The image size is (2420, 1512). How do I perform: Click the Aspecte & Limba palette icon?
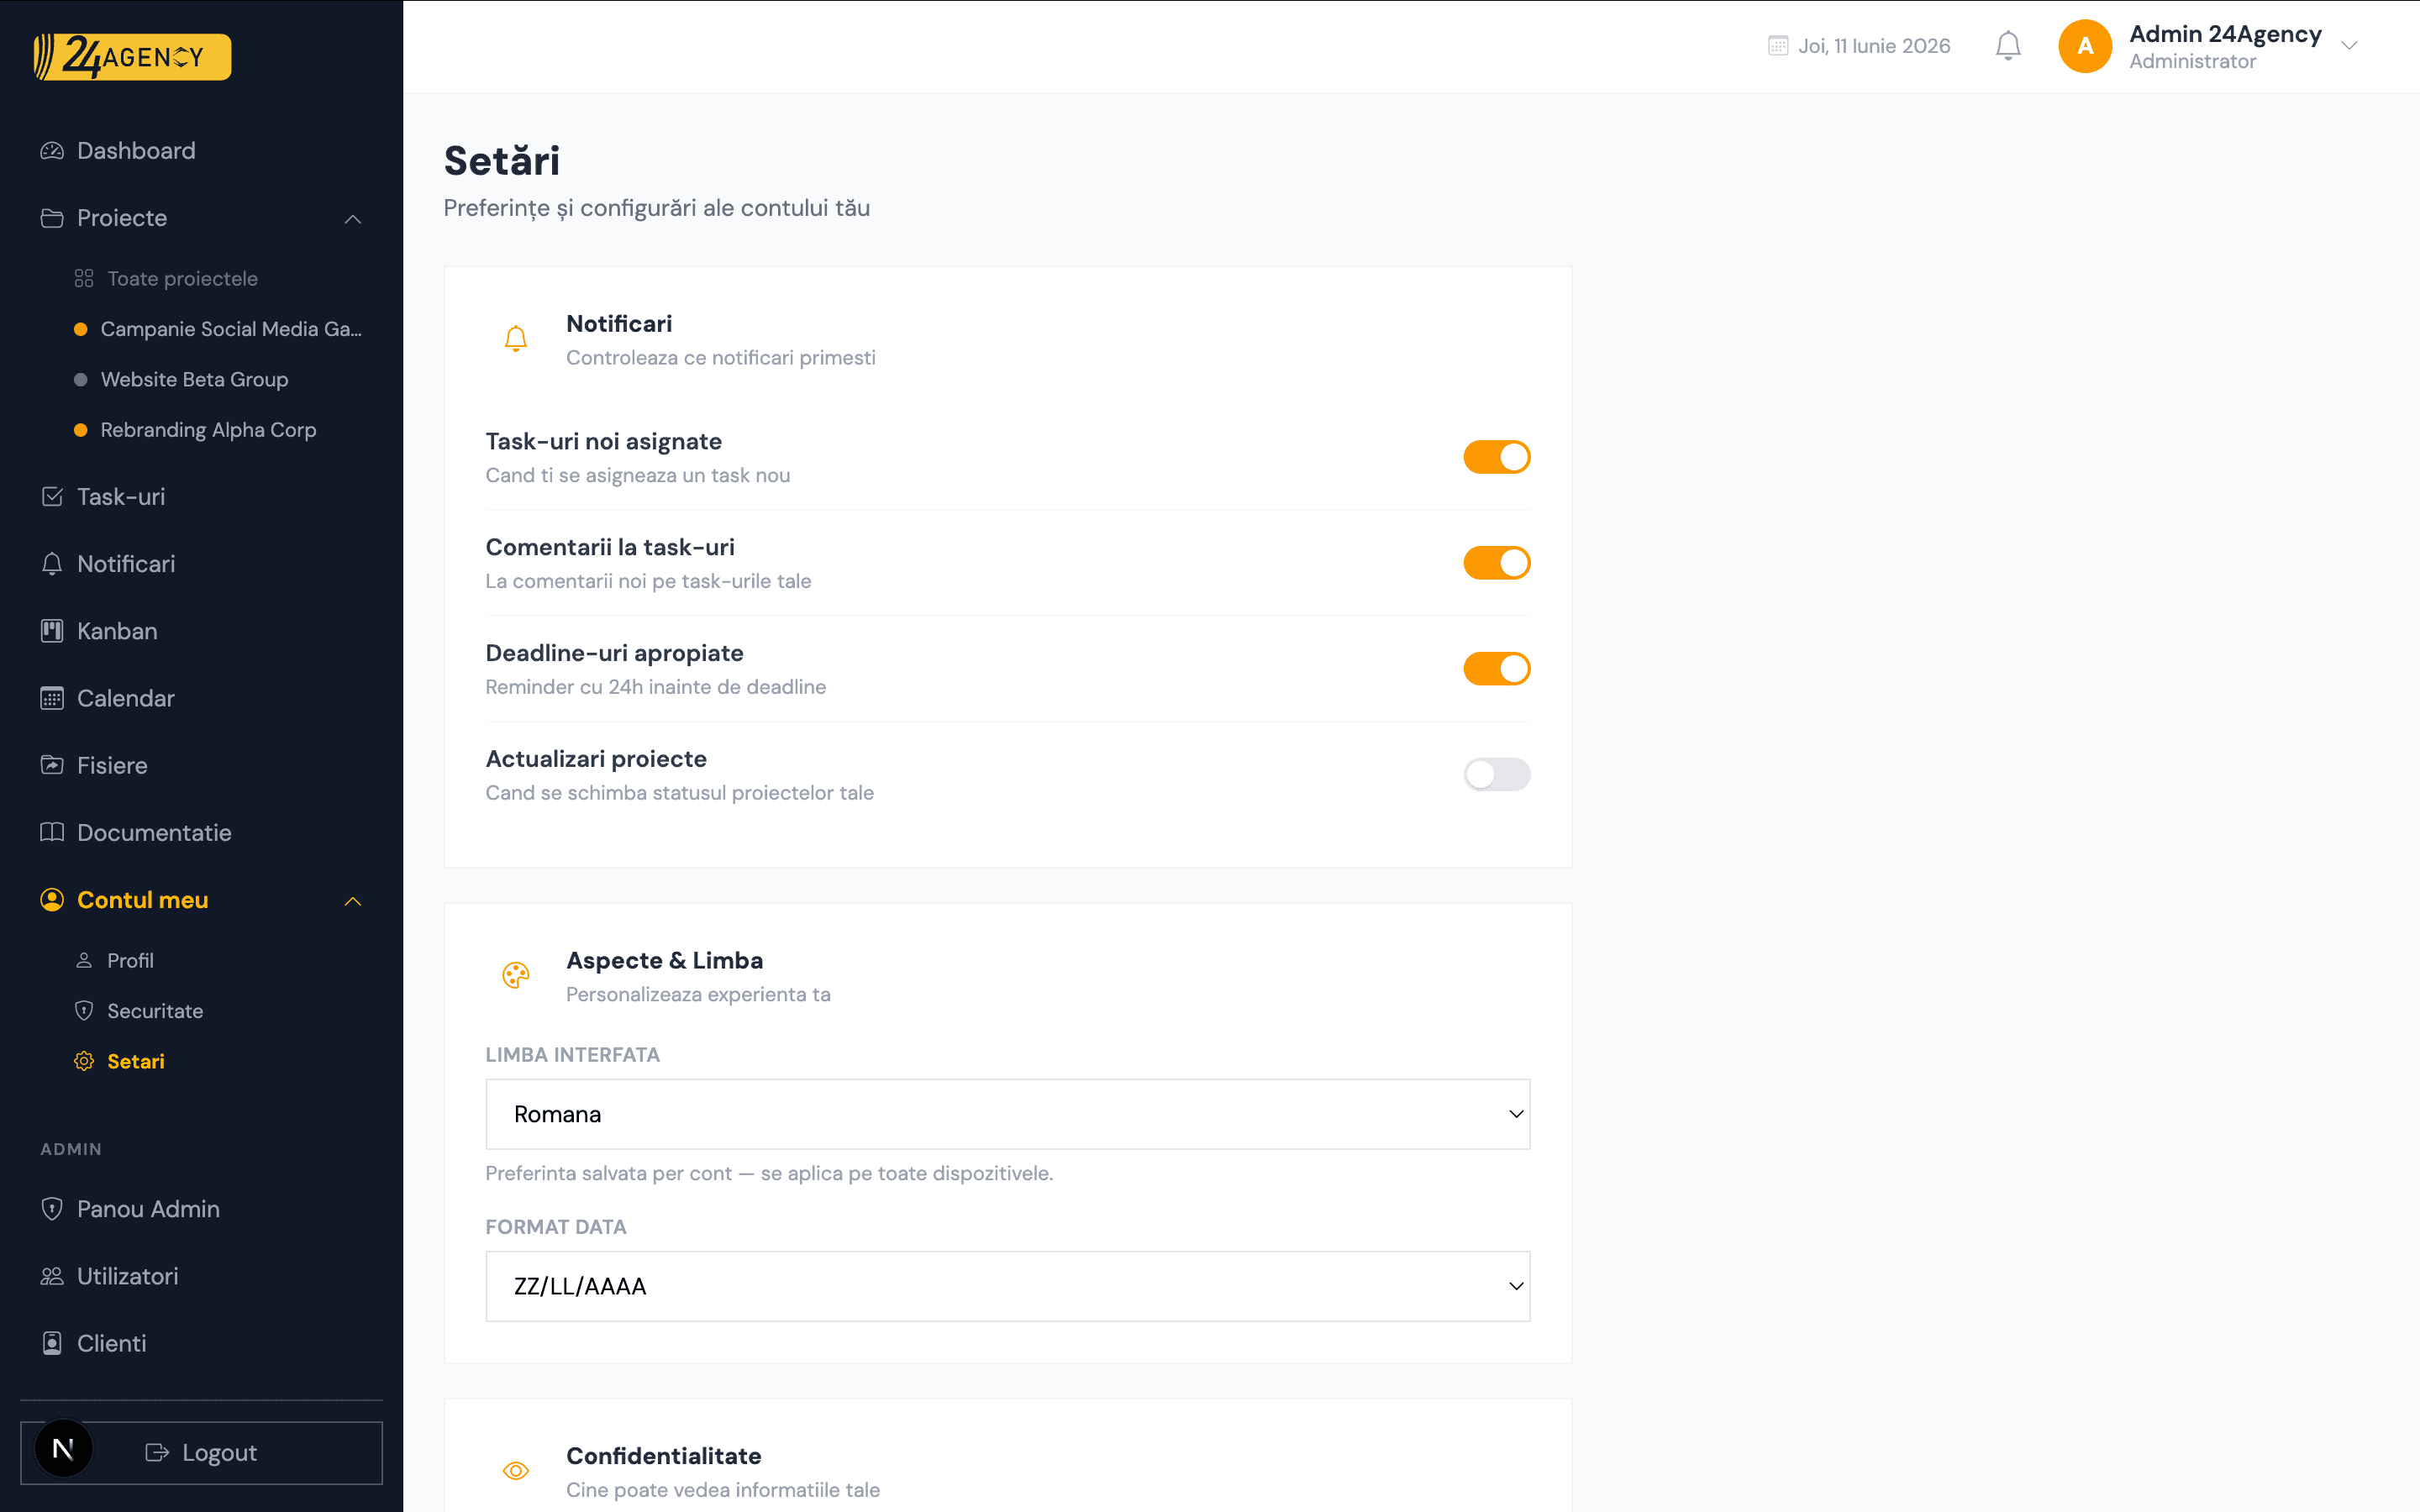coord(516,975)
